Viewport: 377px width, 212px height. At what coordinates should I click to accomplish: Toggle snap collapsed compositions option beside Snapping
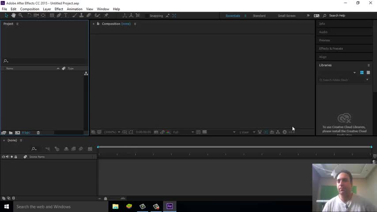[x=174, y=15]
